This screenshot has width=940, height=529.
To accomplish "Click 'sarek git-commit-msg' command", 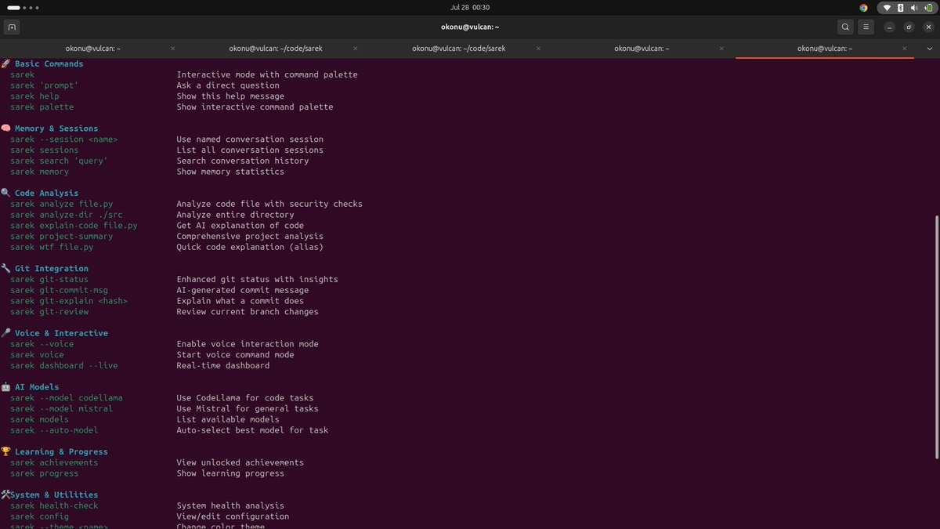I will click(x=59, y=290).
